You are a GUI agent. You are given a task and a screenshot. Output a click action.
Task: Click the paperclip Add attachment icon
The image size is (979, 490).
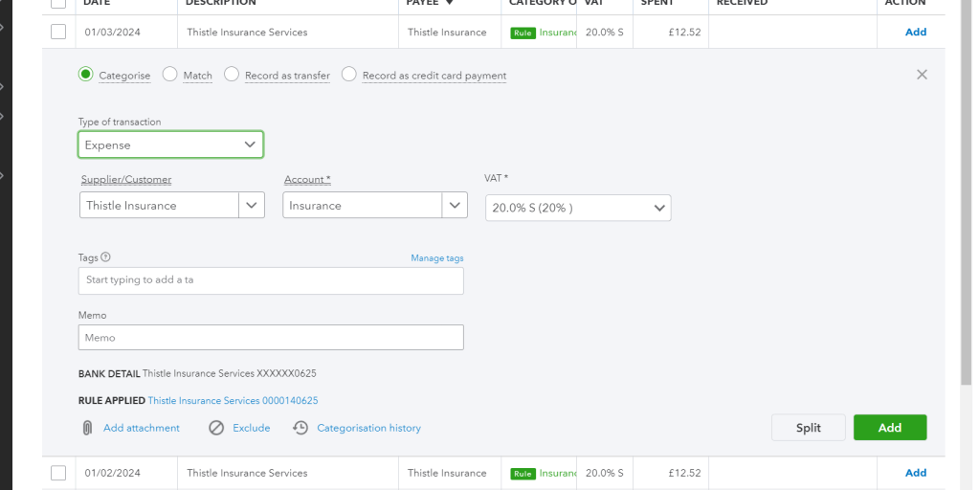pyautogui.click(x=87, y=428)
